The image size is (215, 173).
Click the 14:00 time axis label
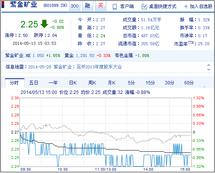click(148, 170)
